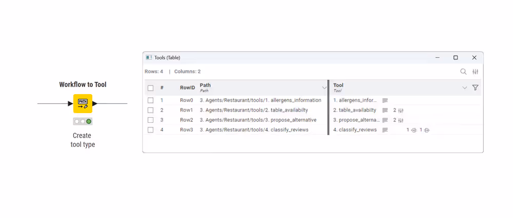Maximize the Tools (Table) window
Viewport: 513px width, 218px height.
(456, 57)
